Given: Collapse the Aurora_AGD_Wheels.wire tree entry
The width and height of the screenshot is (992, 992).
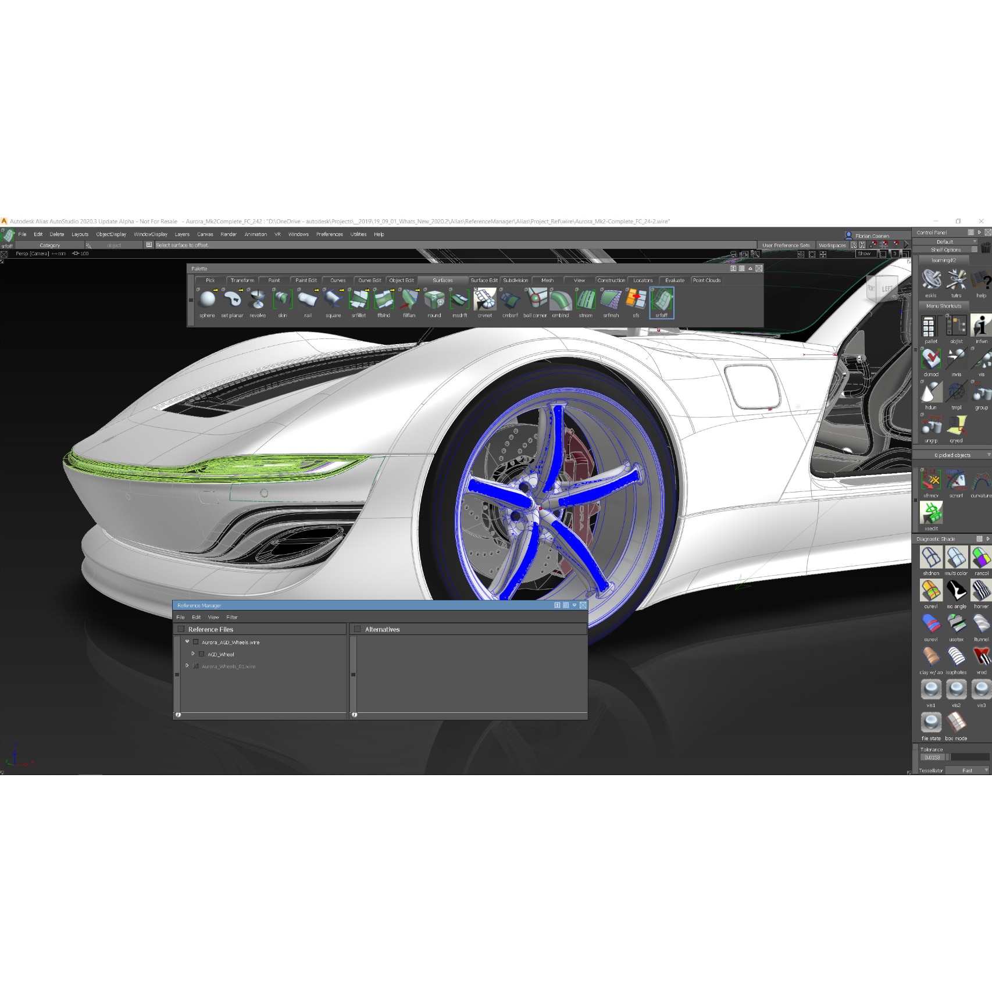Looking at the screenshot, I should 187,641.
